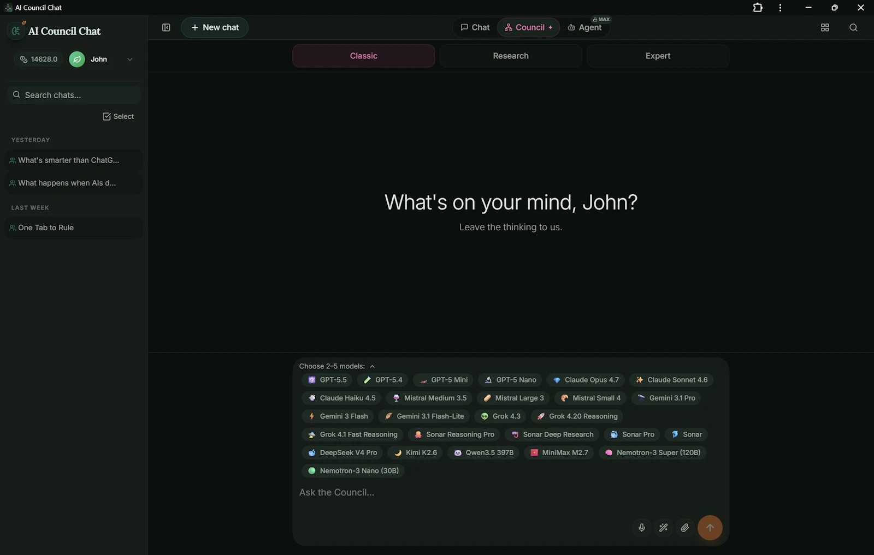Attach a file with paperclip icon
Image resolution: width=874 pixels, height=555 pixels.
(684, 528)
